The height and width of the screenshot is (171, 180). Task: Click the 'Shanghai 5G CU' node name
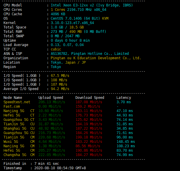point(19,128)
